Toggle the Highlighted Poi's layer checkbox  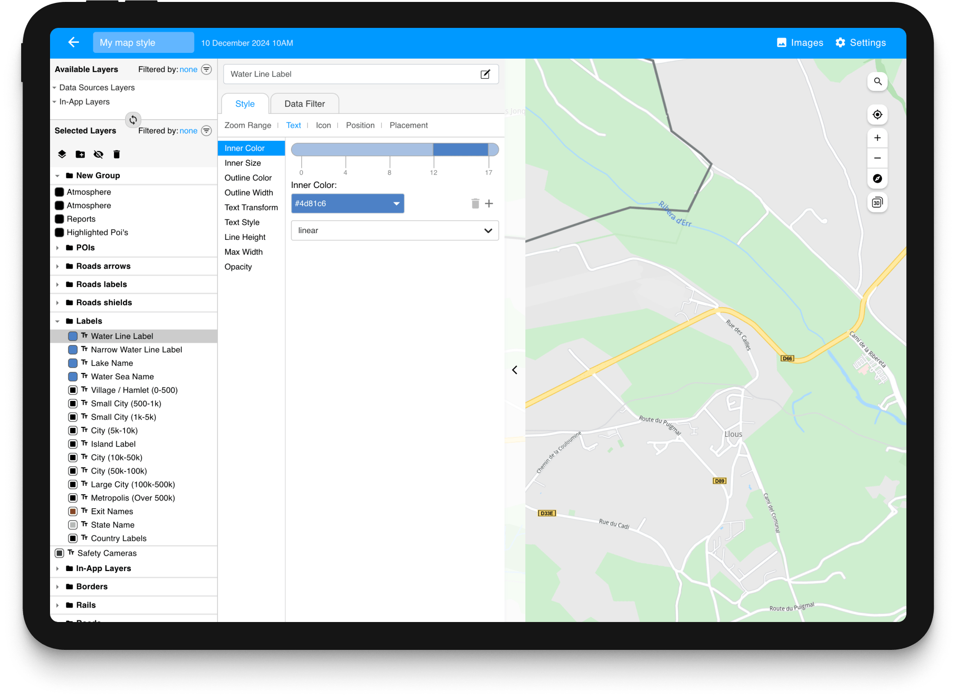click(x=60, y=232)
